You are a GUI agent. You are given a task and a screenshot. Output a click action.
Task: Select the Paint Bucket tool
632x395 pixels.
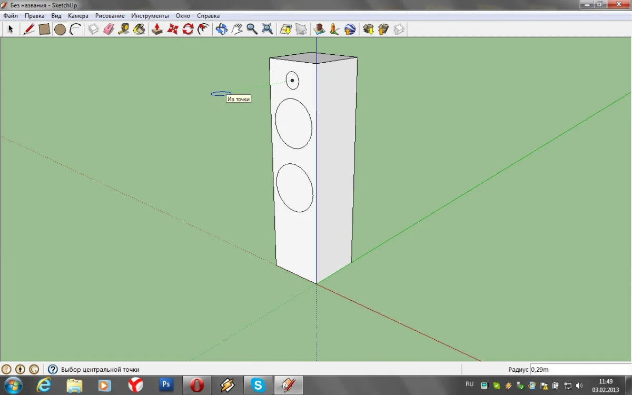(140, 29)
